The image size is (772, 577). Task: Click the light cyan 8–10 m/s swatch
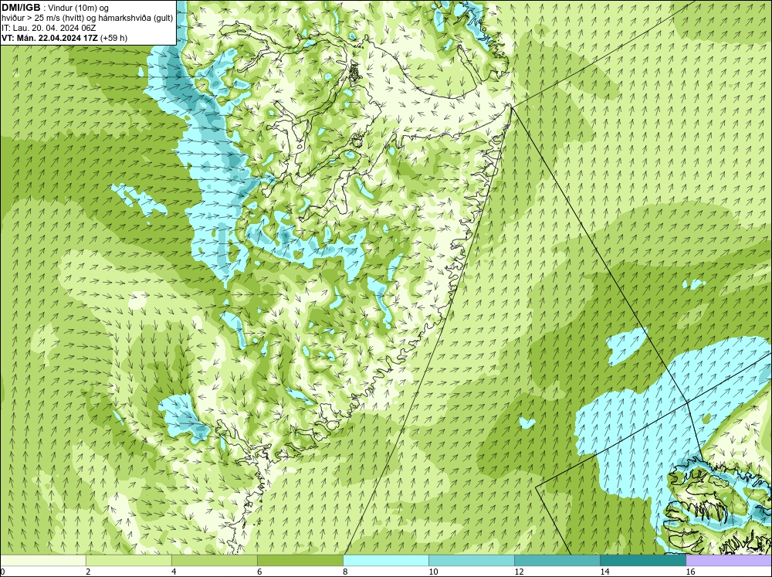tap(386, 560)
